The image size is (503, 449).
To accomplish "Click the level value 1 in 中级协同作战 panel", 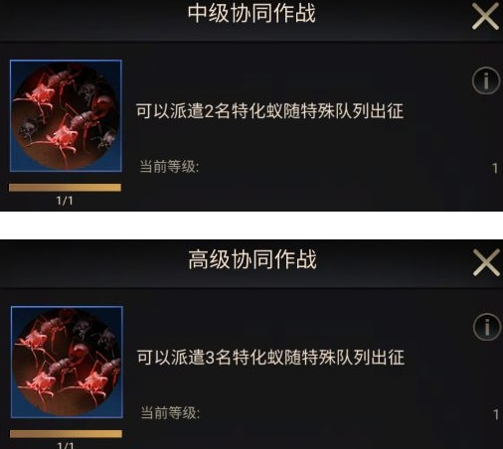I will 495,168.
